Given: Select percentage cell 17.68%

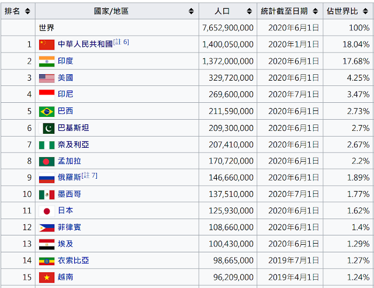Looking at the screenshot, I should (356, 61).
